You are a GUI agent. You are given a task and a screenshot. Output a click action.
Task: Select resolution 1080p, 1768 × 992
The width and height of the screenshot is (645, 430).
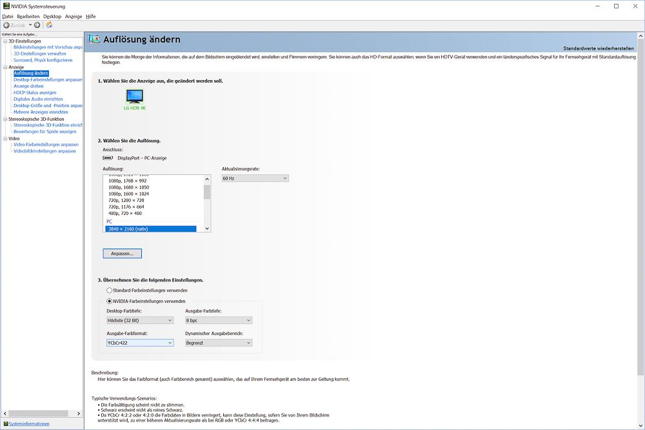pyautogui.click(x=128, y=181)
